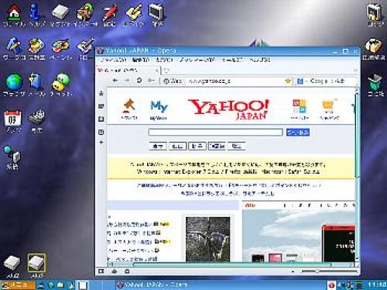Open the green trash bin desktop icon
Viewport: 387px width, 290px height.
click(x=375, y=81)
